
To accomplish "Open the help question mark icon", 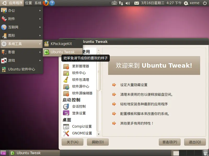I will [52, 3].
